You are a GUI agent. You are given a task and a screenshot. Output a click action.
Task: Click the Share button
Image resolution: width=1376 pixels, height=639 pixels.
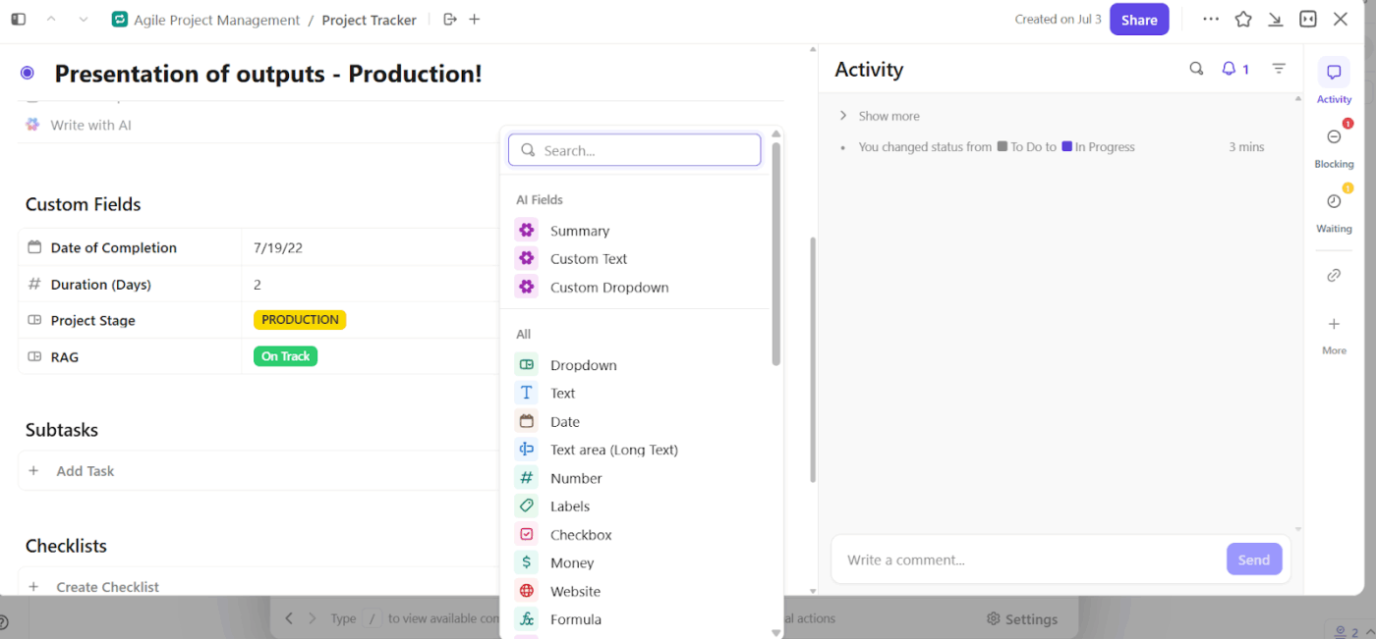coord(1139,20)
